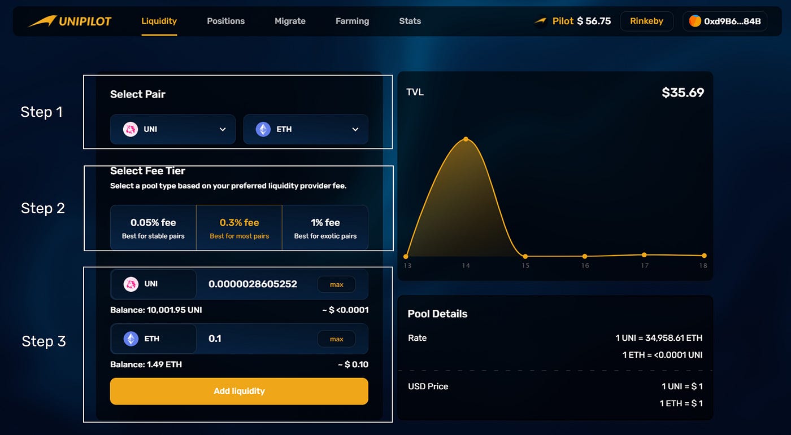
Task: Click the Select Pair heading
Action: (x=138, y=94)
